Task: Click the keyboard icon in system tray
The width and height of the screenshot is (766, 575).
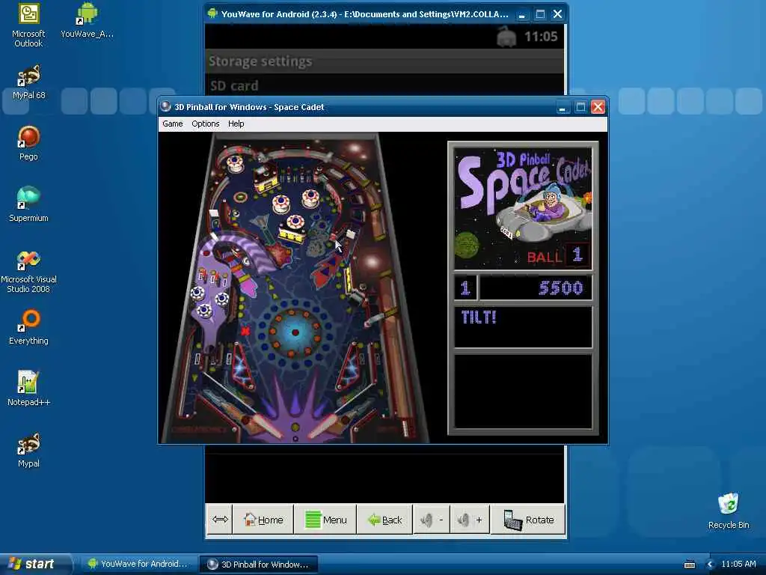Action: [689, 565]
